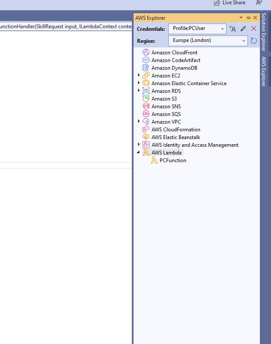Screen dimensions: 271x344
Task: Select the AWS Lambda label
Action: [167, 153]
